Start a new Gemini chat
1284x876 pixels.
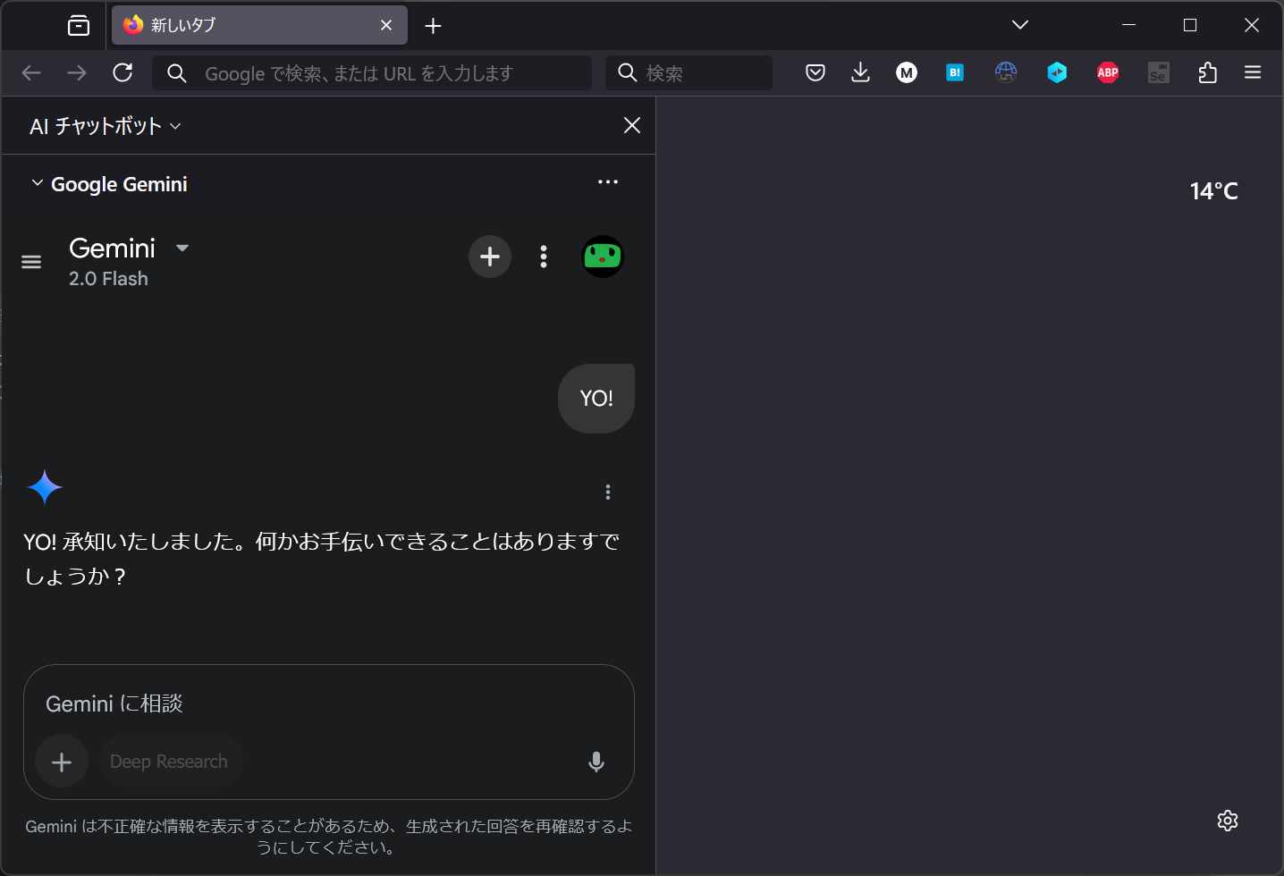click(x=490, y=257)
